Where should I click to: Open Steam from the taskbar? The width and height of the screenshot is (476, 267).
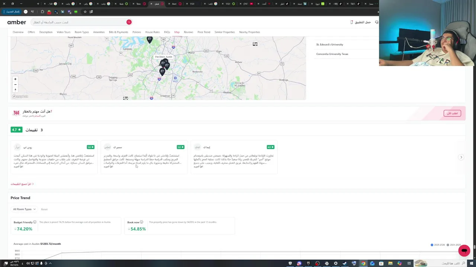coord(345,263)
